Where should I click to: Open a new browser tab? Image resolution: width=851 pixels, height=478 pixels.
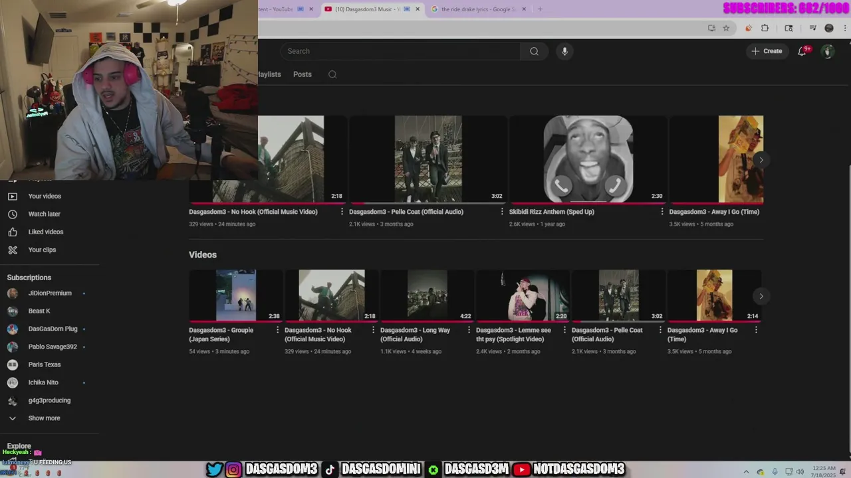(x=540, y=9)
